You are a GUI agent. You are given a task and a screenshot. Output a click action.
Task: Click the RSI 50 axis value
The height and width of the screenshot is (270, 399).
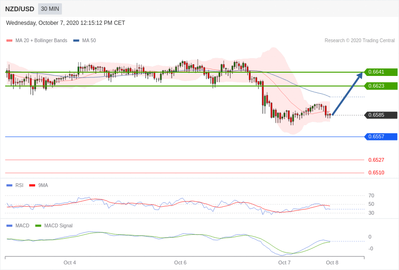(x=371, y=204)
